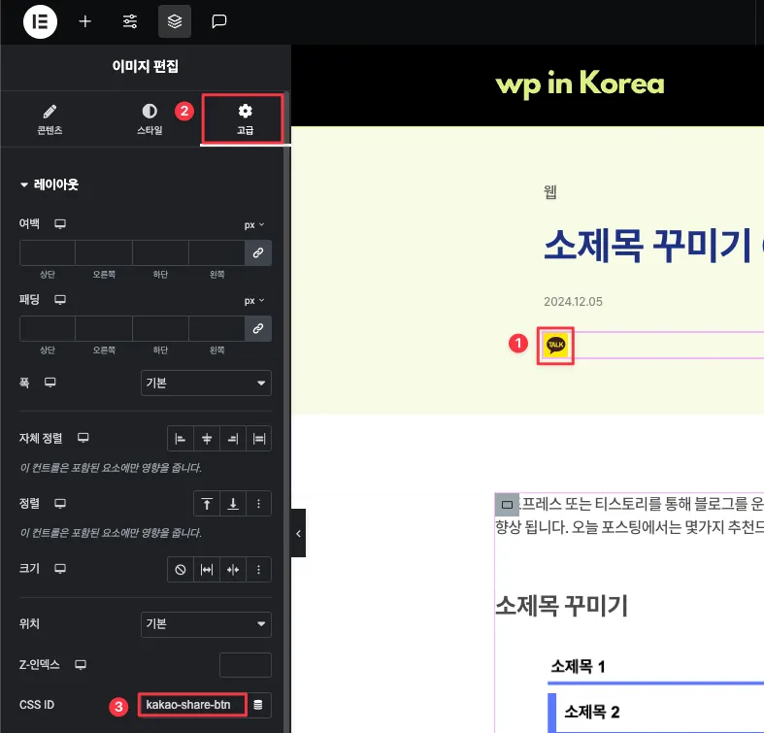Click the Z-인덱스 input field
The image size is (764, 733).
245,665
